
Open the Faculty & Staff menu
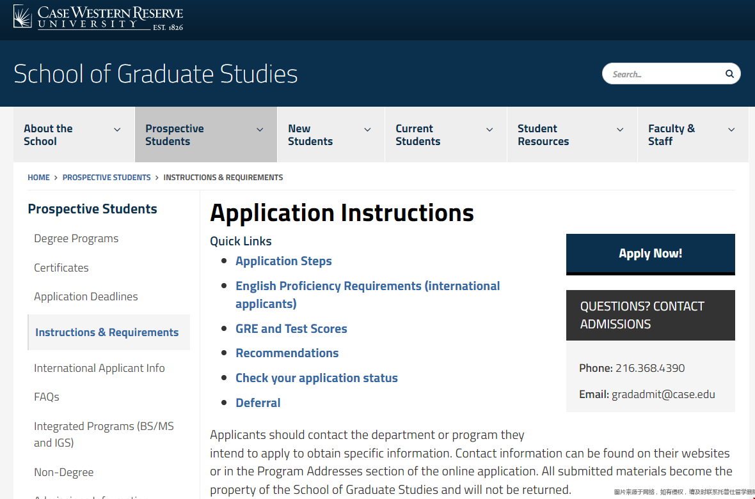694,135
